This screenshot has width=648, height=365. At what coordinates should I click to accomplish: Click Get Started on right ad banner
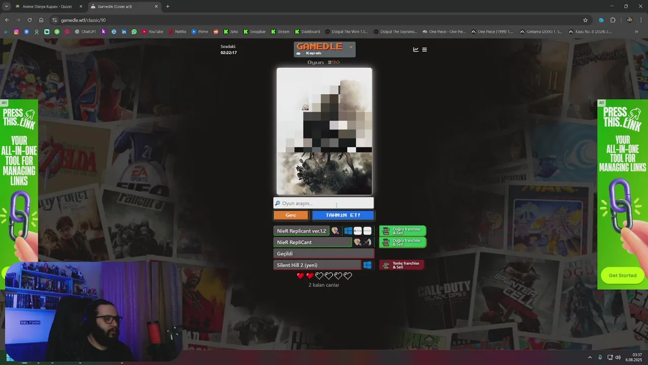[x=622, y=275]
